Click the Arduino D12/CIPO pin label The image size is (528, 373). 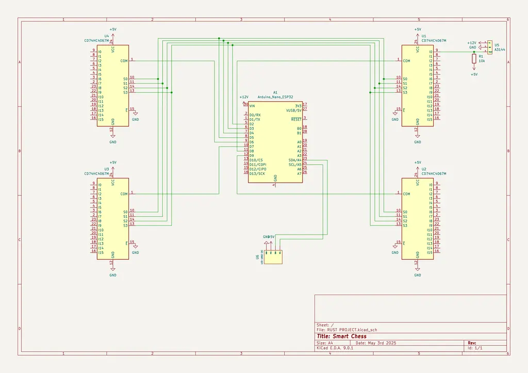click(258, 169)
